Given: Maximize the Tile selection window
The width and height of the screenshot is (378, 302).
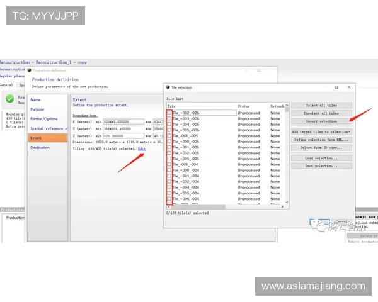Looking at the screenshot, I should coord(336,87).
